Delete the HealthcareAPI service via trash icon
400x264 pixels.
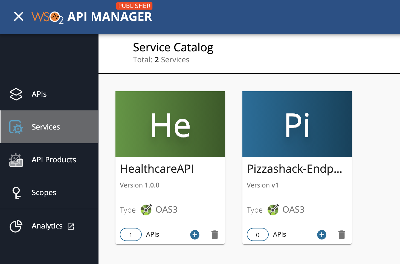[x=215, y=234]
